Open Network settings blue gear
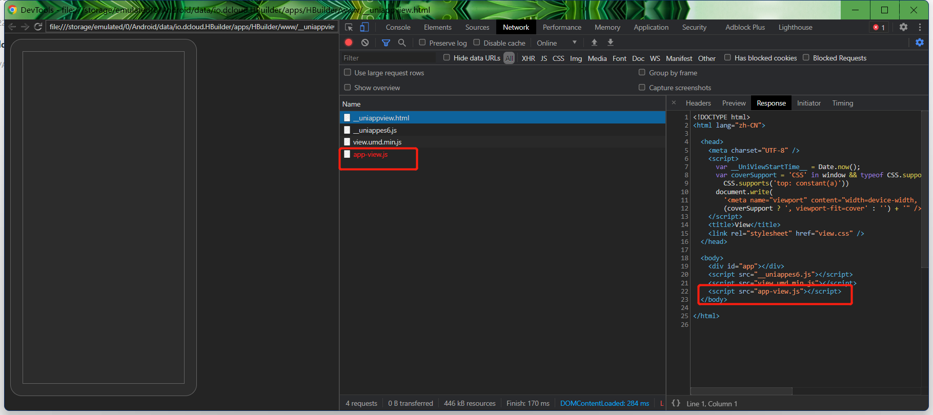933x415 pixels. [920, 43]
